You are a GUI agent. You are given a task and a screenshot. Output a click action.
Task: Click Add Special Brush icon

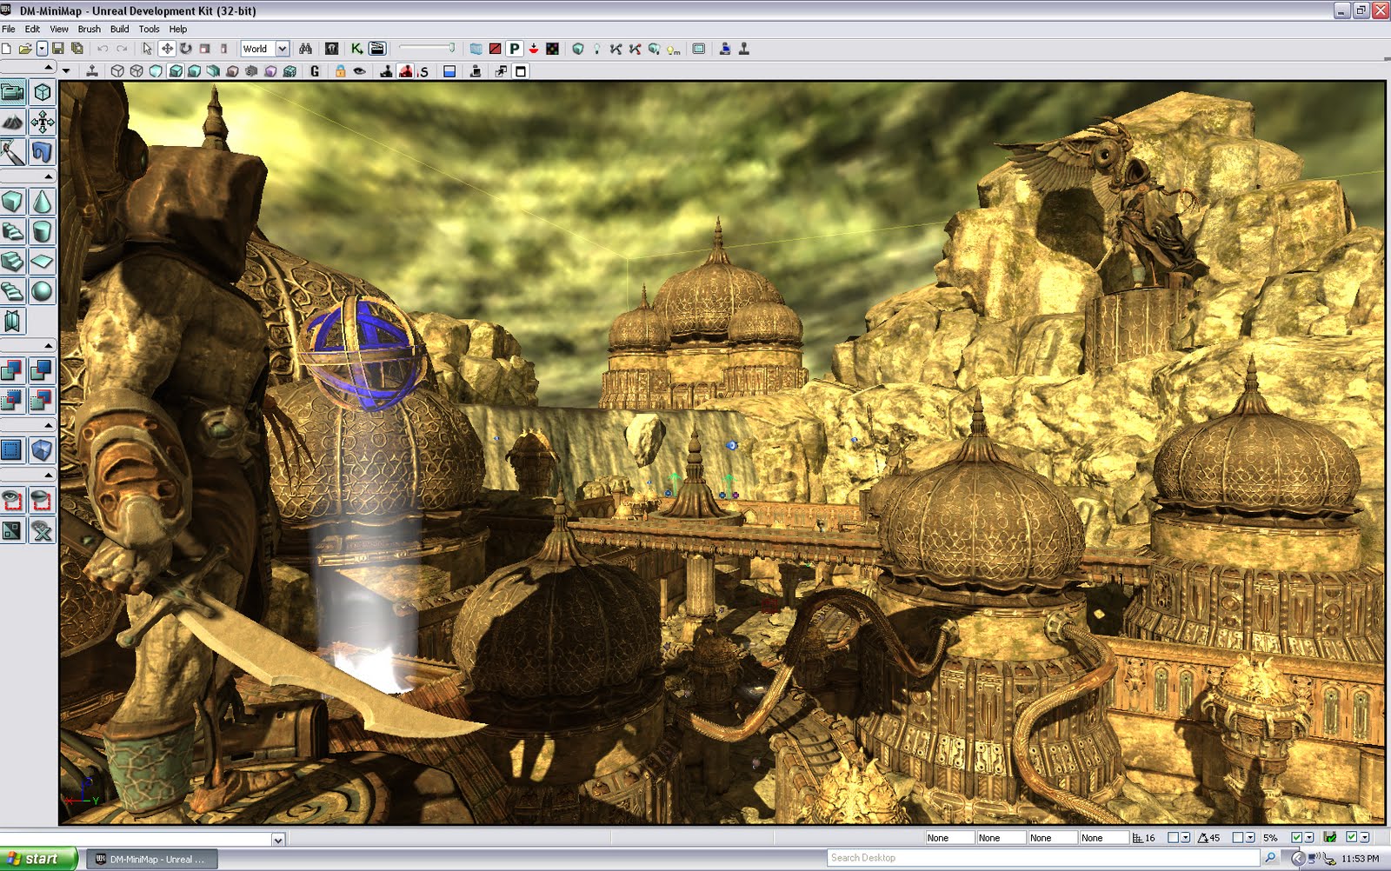(x=13, y=450)
